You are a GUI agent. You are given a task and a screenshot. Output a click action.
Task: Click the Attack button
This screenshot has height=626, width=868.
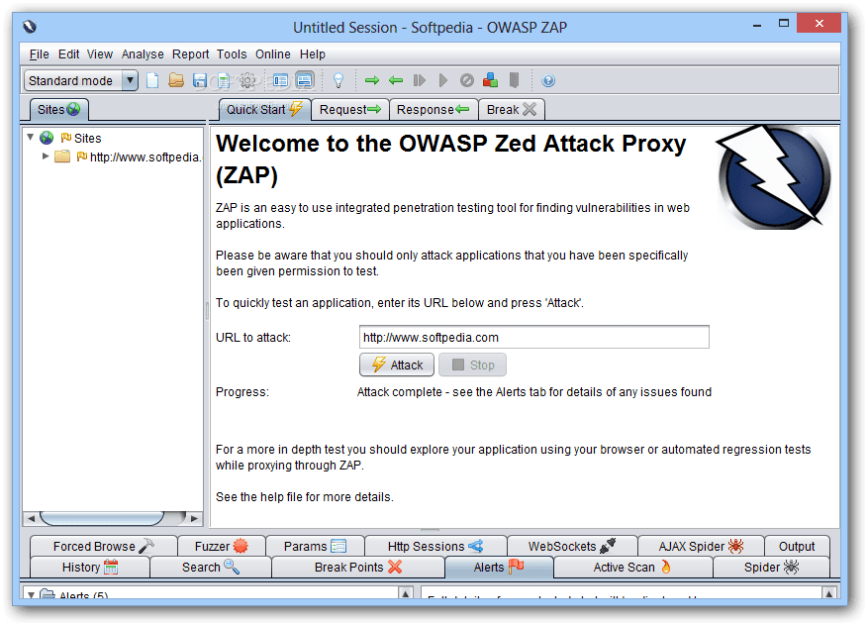[x=397, y=365]
